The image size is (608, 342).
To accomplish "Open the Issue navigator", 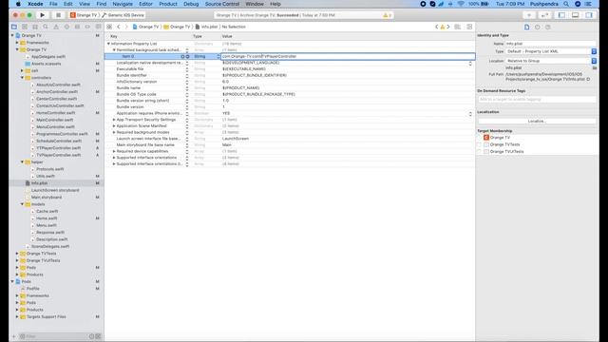I will point(56,27).
